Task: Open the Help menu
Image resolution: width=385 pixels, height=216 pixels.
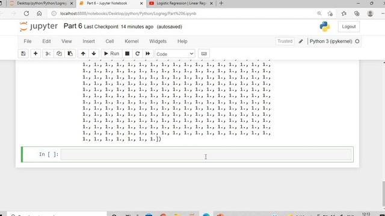Action: click(x=182, y=41)
